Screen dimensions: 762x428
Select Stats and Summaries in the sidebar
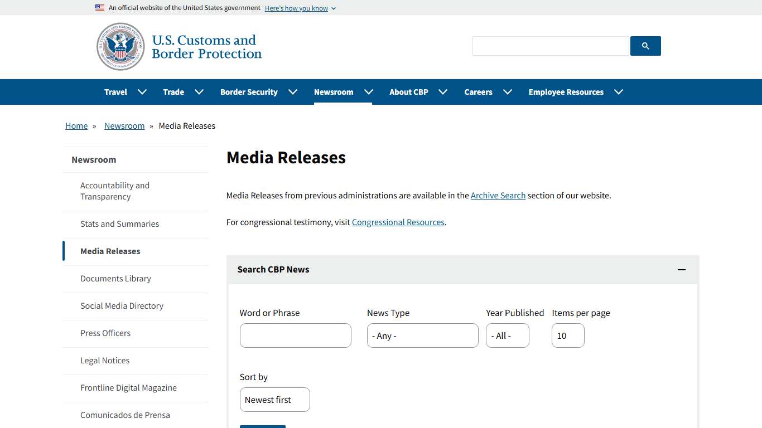119,224
